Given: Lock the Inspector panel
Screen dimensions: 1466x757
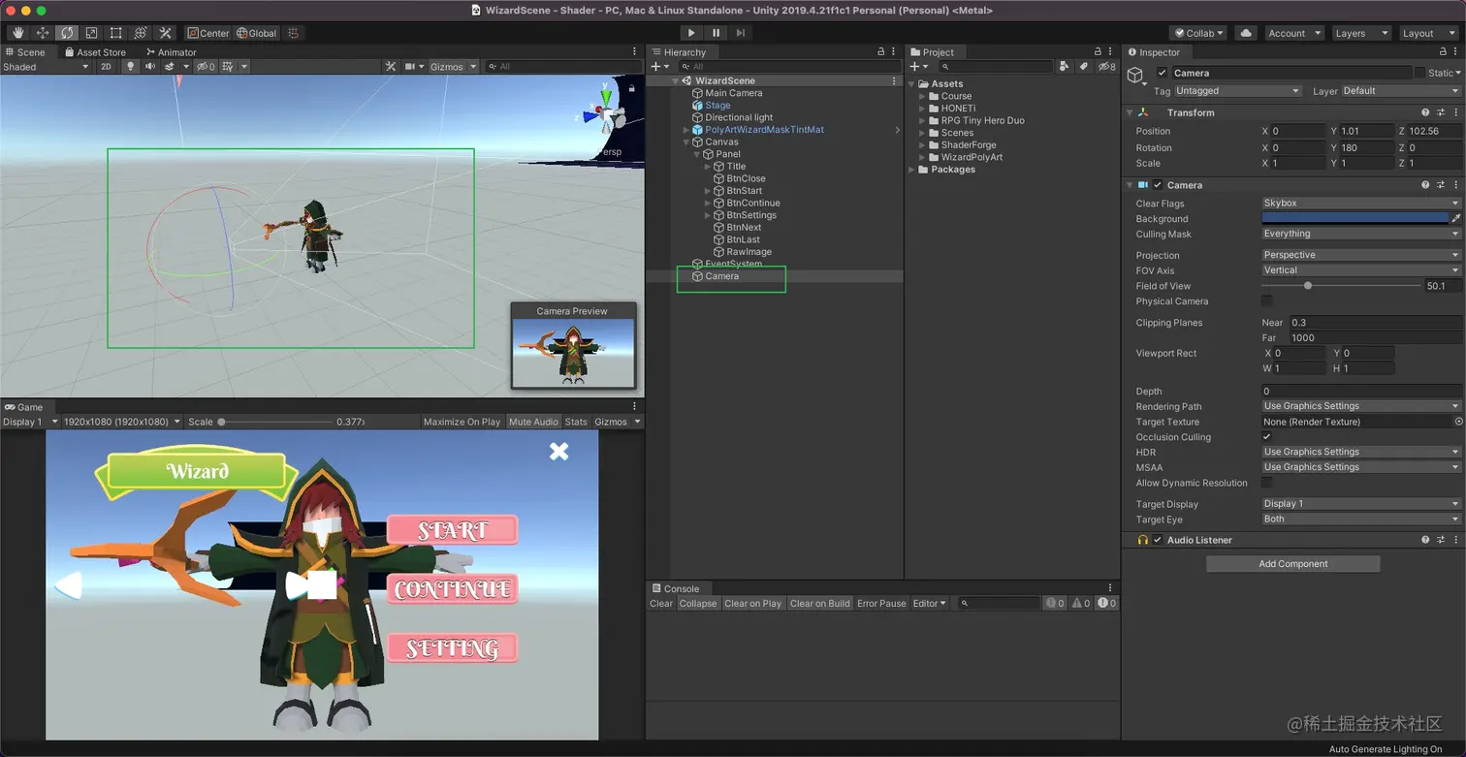Looking at the screenshot, I should click(x=1442, y=52).
